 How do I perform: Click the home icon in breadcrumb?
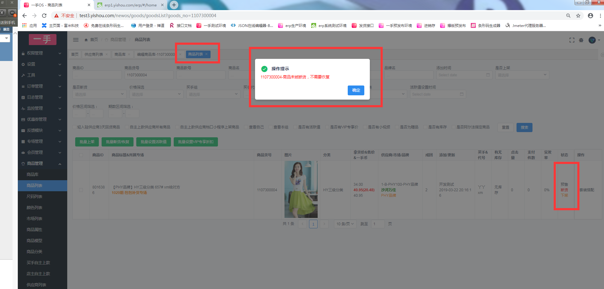[x=86, y=40]
